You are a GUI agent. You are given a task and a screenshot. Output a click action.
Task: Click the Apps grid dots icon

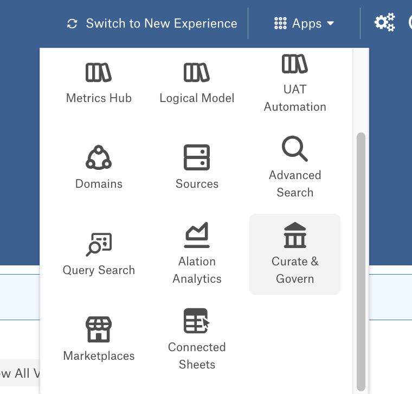click(x=280, y=23)
